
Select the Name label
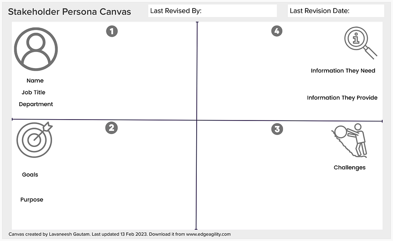pos(35,81)
